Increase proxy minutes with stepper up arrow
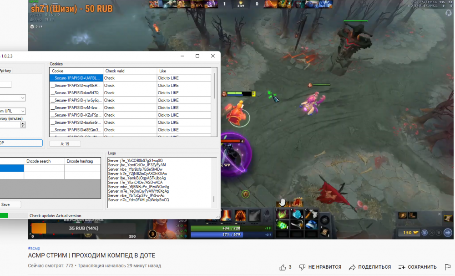 click(23, 123)
